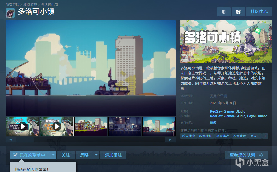
Task: Click the 关注 follow button
Action: point(66,155)
